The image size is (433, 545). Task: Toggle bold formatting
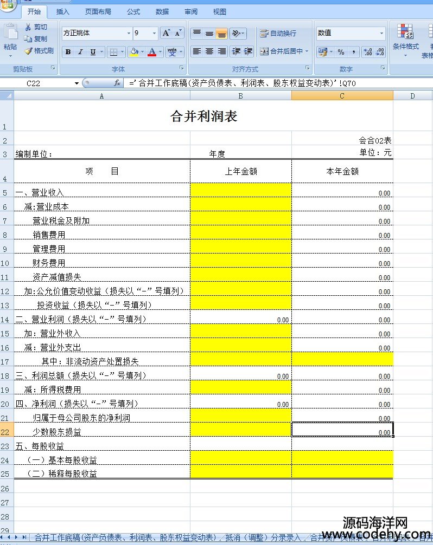pyautogui.click(x=68, y=52)
